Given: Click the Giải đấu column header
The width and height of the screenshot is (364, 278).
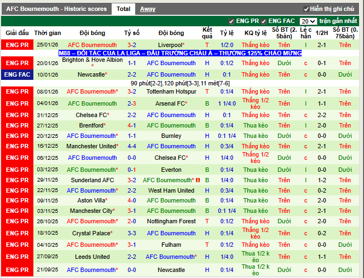Looking at the screenshot, I should click(x=17, y=33).
